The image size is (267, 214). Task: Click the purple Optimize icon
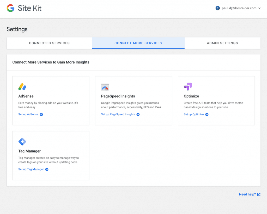[x=188, y=87]
